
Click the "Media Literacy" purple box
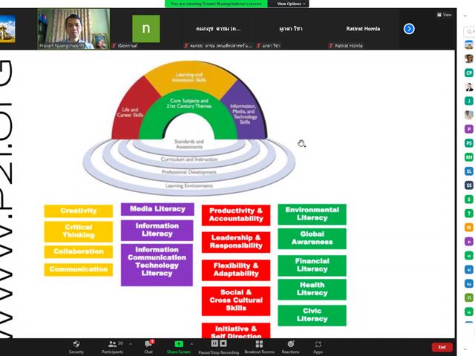pos(157,209)
